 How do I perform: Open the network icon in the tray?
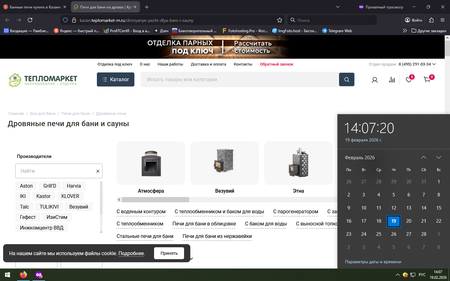tap(413, 275)
